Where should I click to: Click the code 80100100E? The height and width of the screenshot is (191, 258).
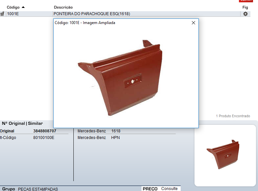[44, 138]
